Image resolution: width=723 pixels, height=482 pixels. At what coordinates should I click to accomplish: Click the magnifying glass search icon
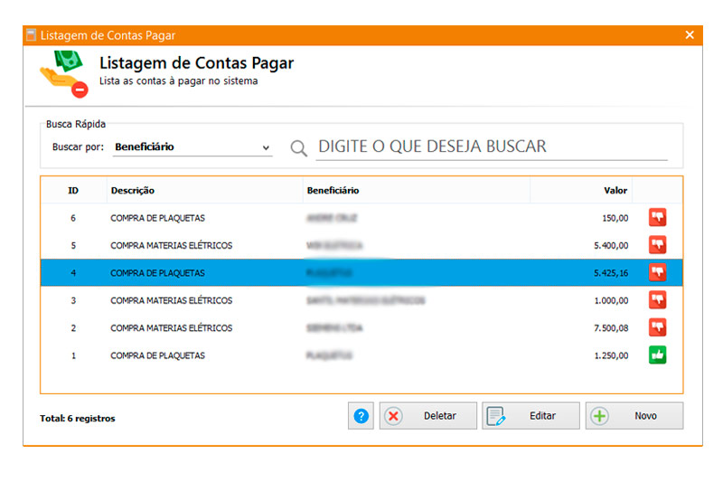click(x=298, y=148)
